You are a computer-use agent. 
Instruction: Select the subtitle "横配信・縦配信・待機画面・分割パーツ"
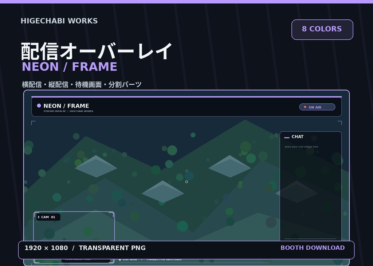tap(82, 85)
